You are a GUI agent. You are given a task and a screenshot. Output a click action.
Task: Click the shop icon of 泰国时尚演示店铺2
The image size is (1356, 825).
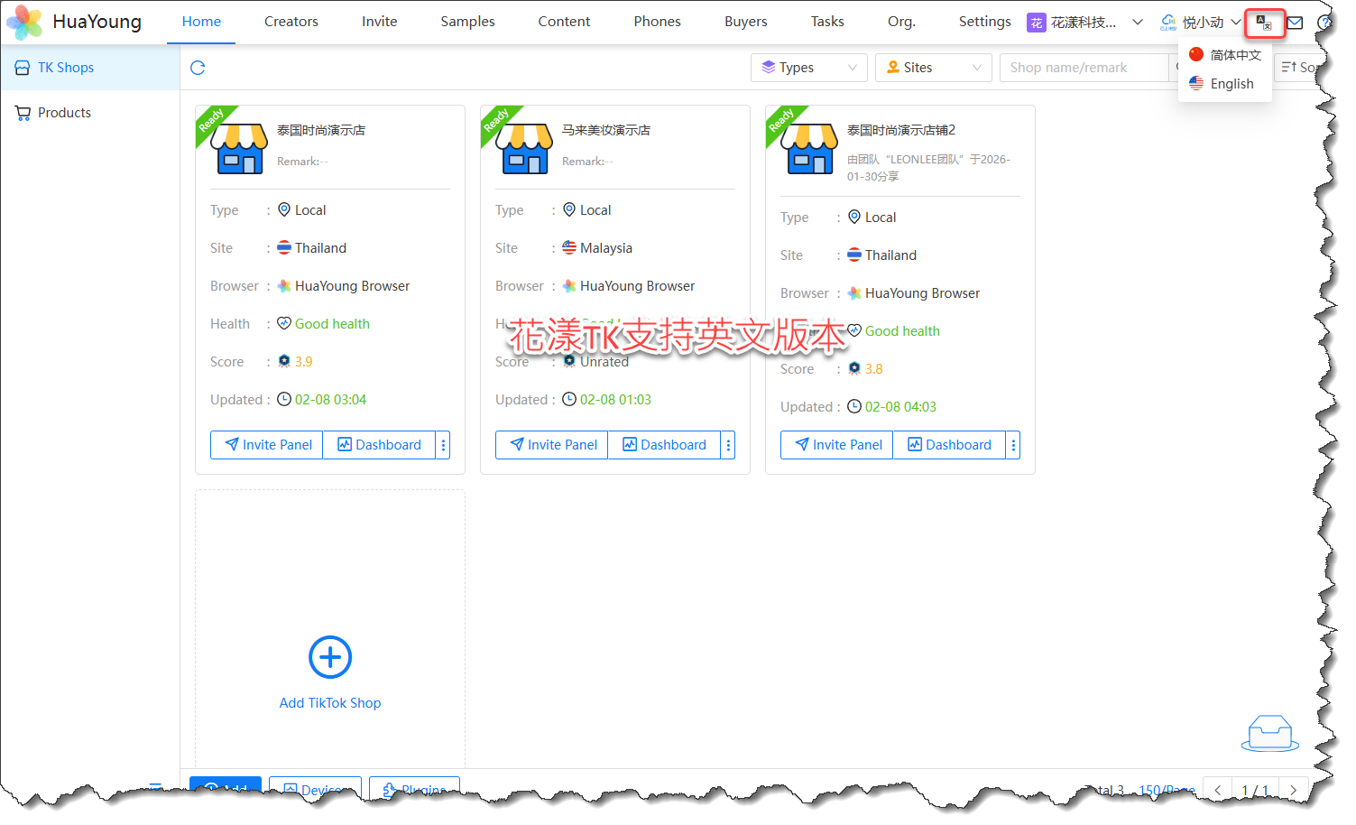(x=808, y=148)
